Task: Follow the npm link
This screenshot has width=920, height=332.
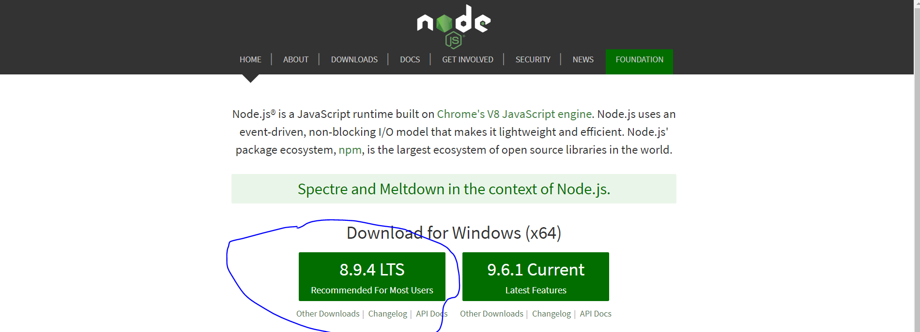Action: (x=350, y=150)
